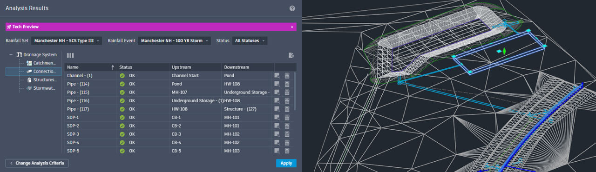Image resolution: width=596 pixels, height=172 pixels.
Task: Click the green diamond marker in 3D view
Action: 504,52
